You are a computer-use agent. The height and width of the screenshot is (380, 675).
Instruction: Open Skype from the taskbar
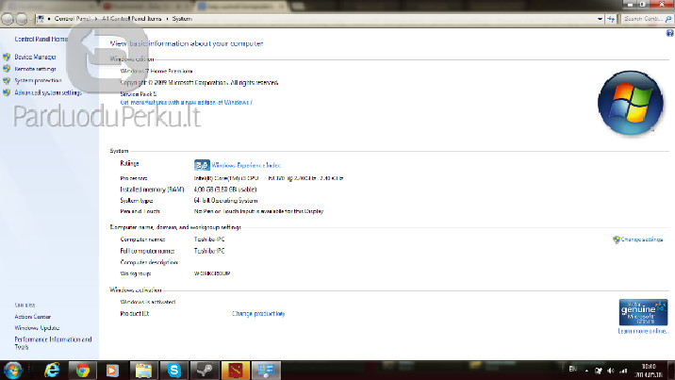point(173,370)
